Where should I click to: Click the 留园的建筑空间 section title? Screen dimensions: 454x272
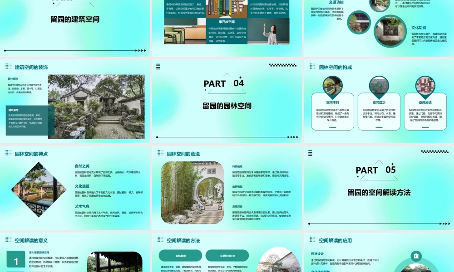coord(75,19)
